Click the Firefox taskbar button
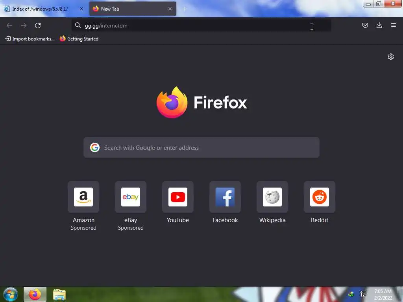This screenshot has height=302, width=403. [35, 294]
